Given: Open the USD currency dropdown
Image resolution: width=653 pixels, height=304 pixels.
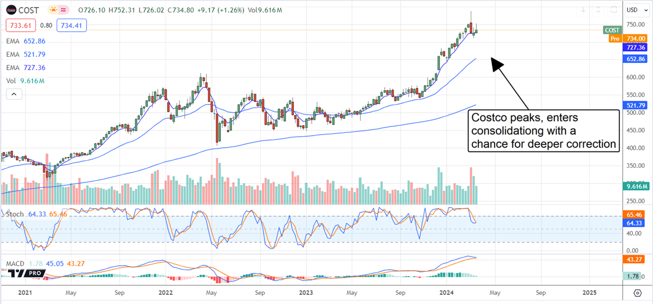Looking at the screenshot, I should 637,10.
